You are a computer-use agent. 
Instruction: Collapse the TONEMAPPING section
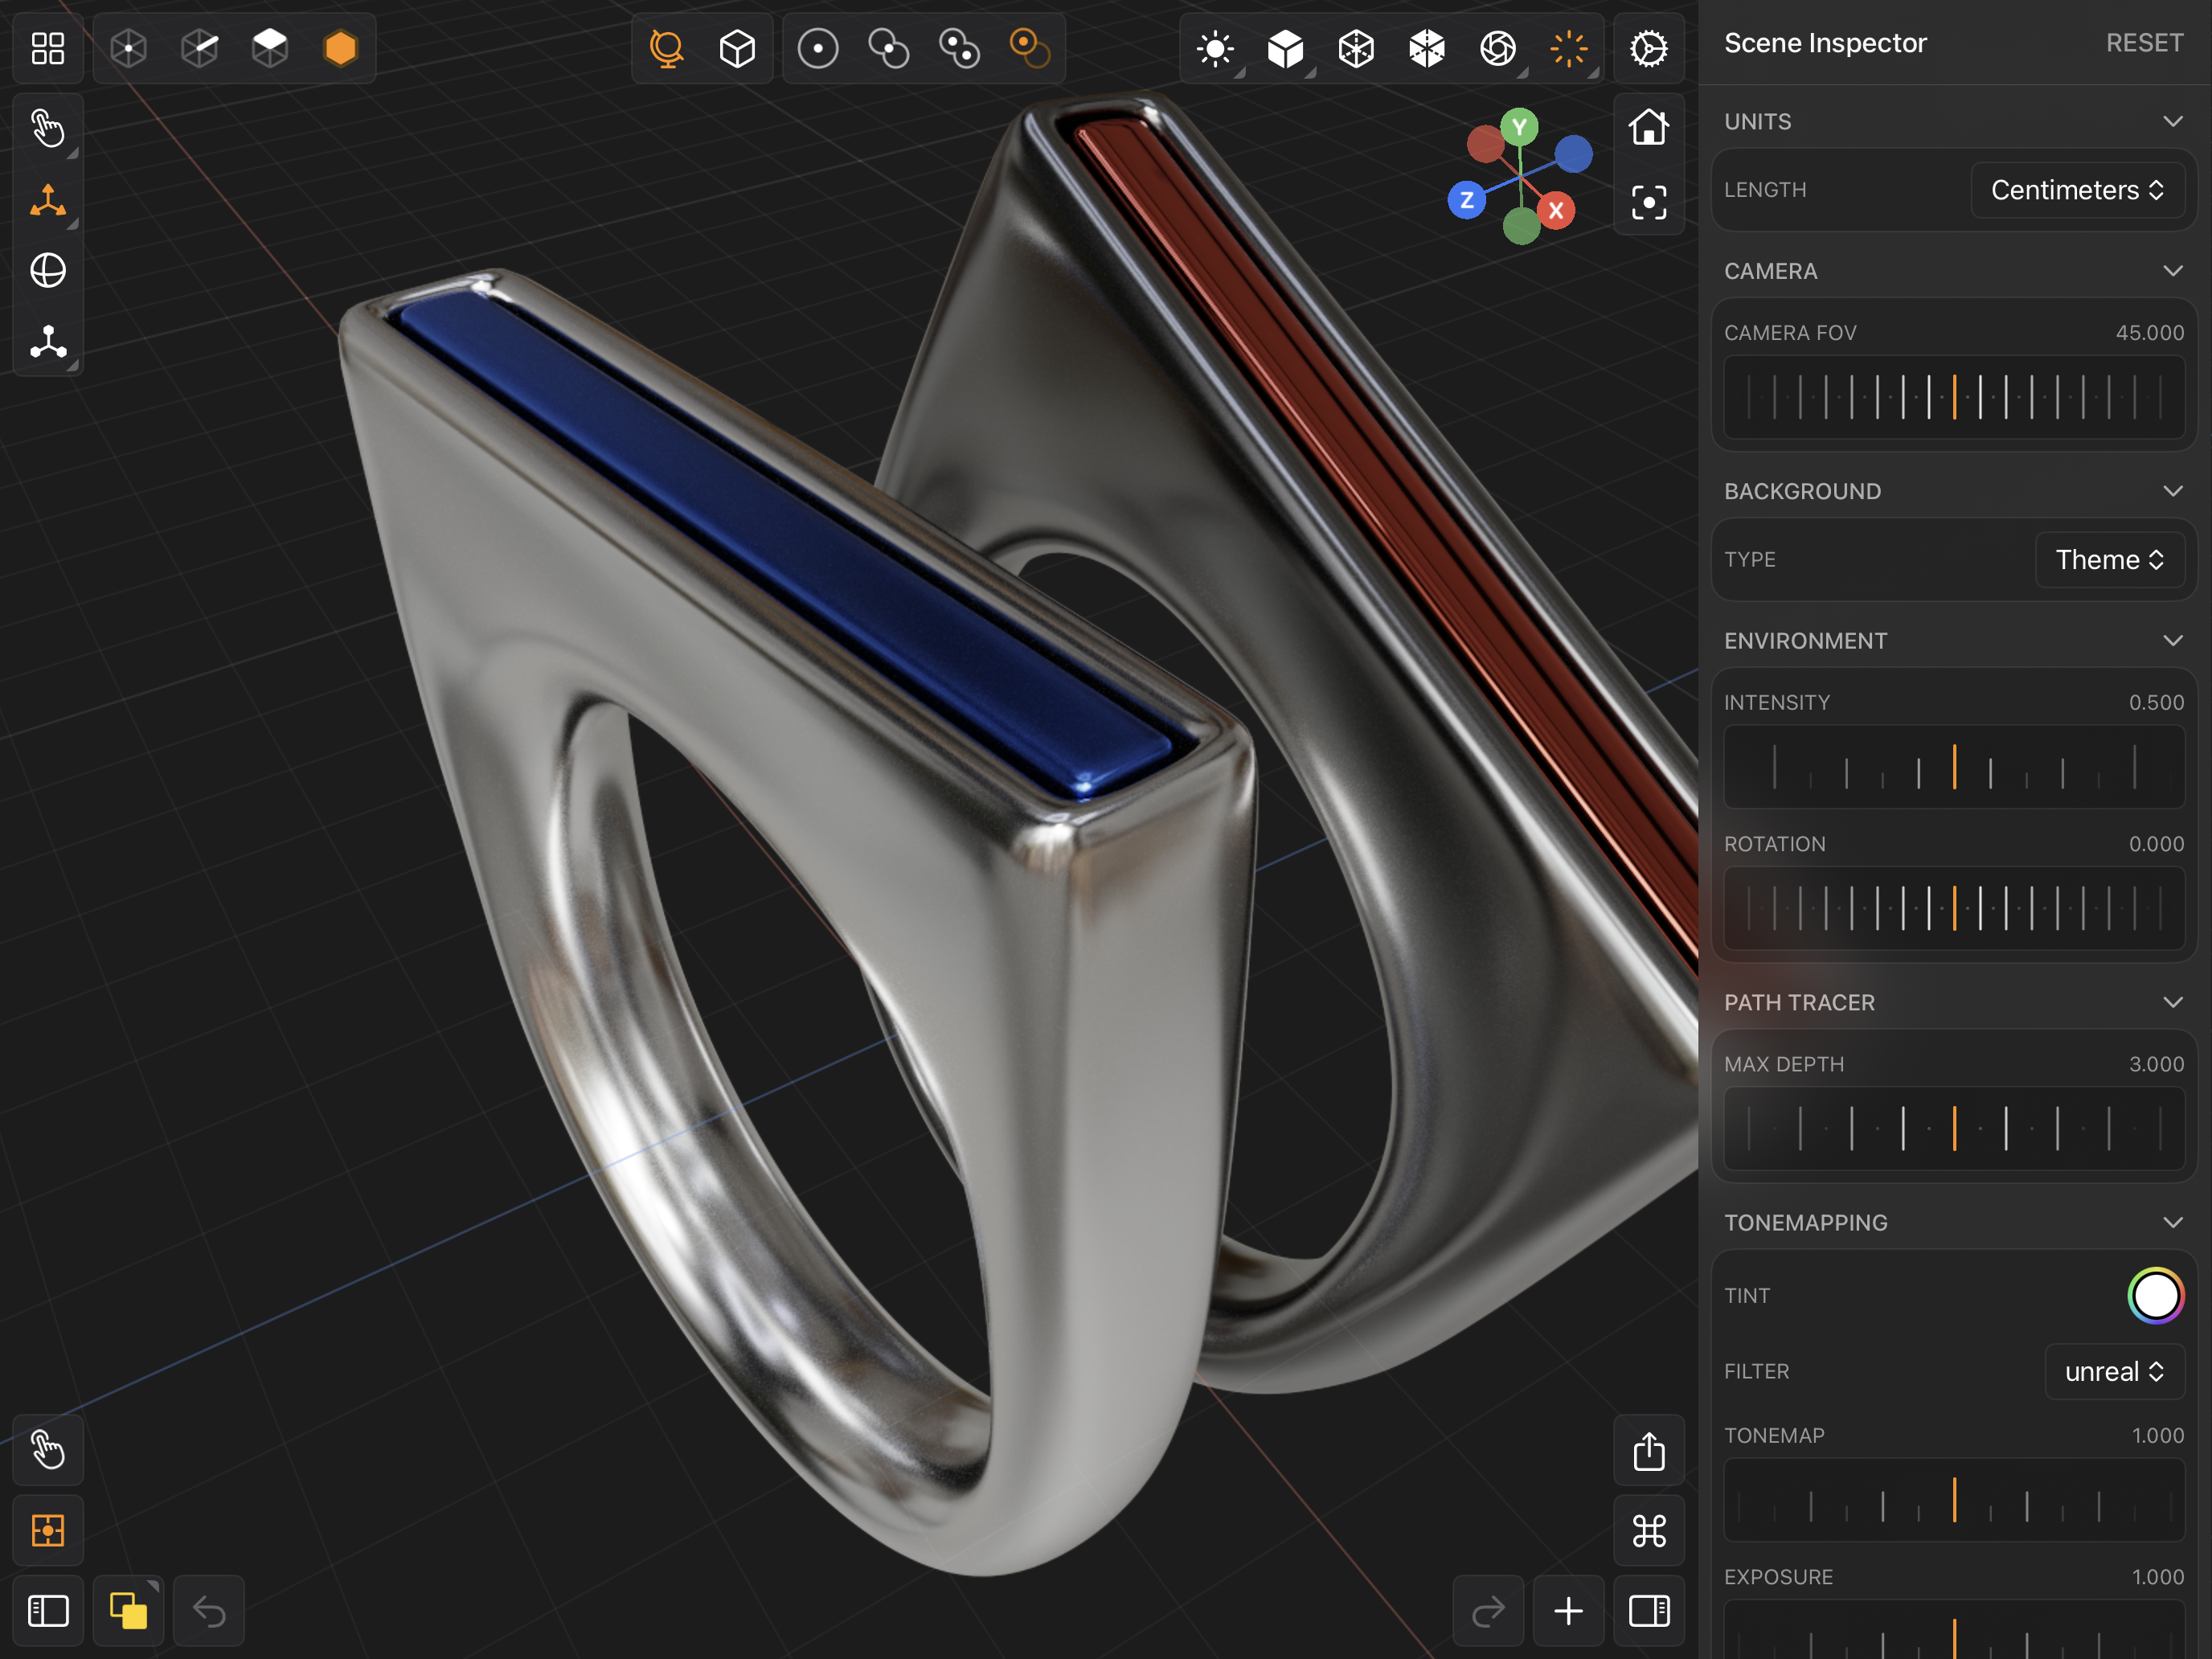(x=2172, y=1222)
